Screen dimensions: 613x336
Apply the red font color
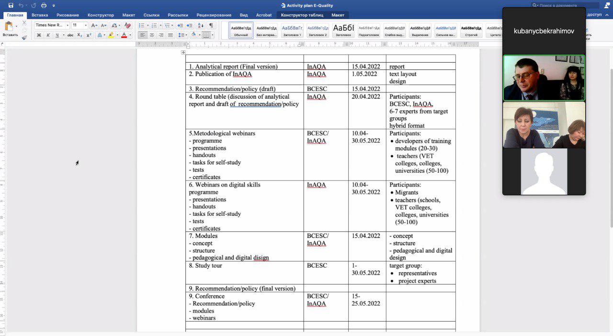[x=124, y=35]
